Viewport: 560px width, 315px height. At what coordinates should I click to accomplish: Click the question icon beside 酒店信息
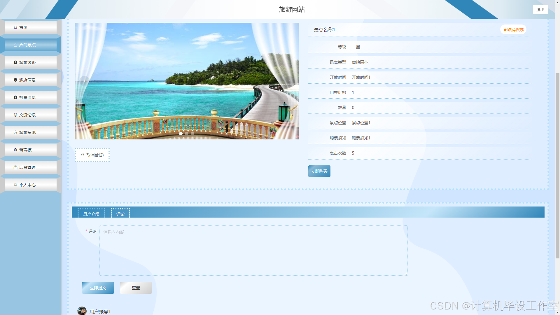[x=15, y=80]
